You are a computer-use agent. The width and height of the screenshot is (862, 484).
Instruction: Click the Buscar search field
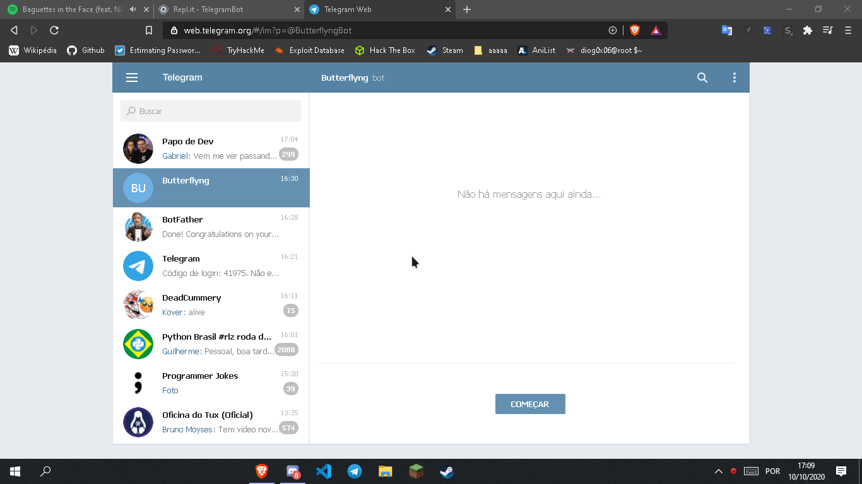tap(211, 111)
